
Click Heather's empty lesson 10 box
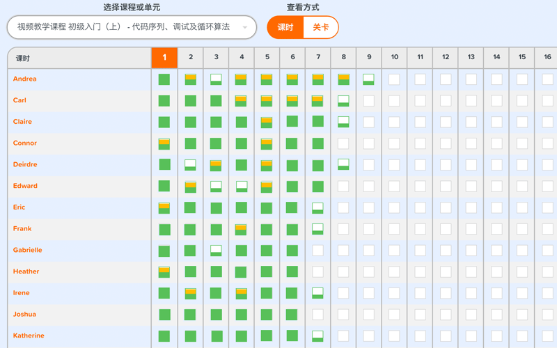394,271
